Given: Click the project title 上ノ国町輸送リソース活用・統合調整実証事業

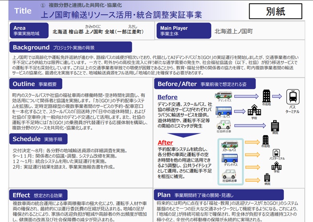Looking at the screenshot, I should [x=121, y=14].
